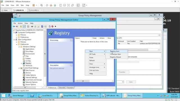Viewport: 180px width, 101px height.
Task: Click VMware show library sidebar icon
Action: coord(60,5)
